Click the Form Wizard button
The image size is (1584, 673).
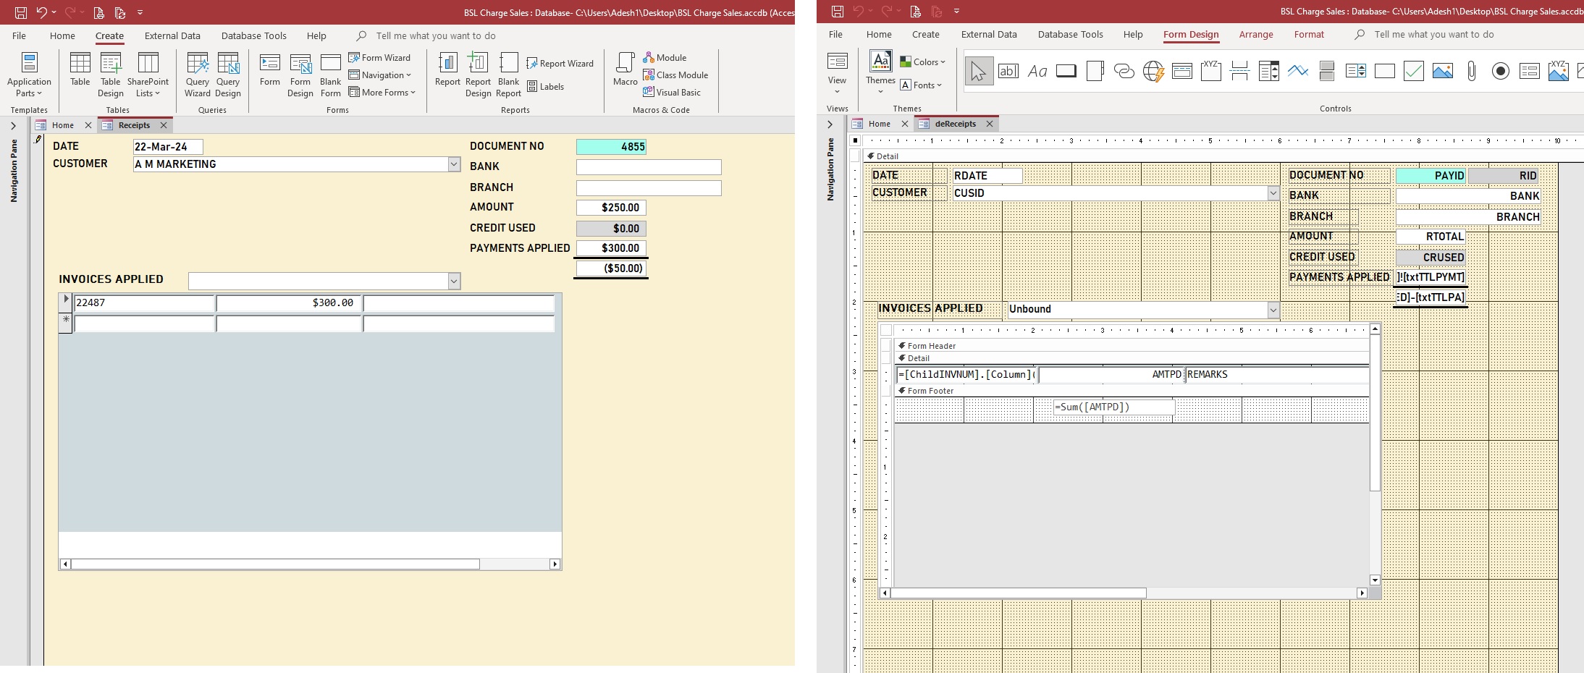point(379,58)
